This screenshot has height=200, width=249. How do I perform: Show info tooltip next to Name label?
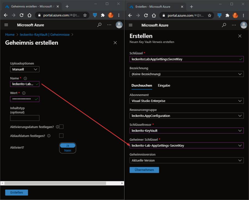25,78
